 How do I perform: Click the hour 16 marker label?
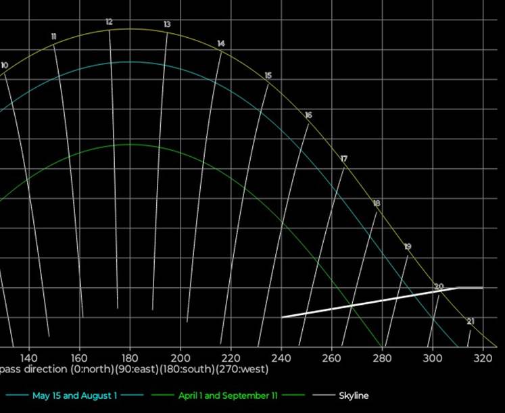[308, 116]
